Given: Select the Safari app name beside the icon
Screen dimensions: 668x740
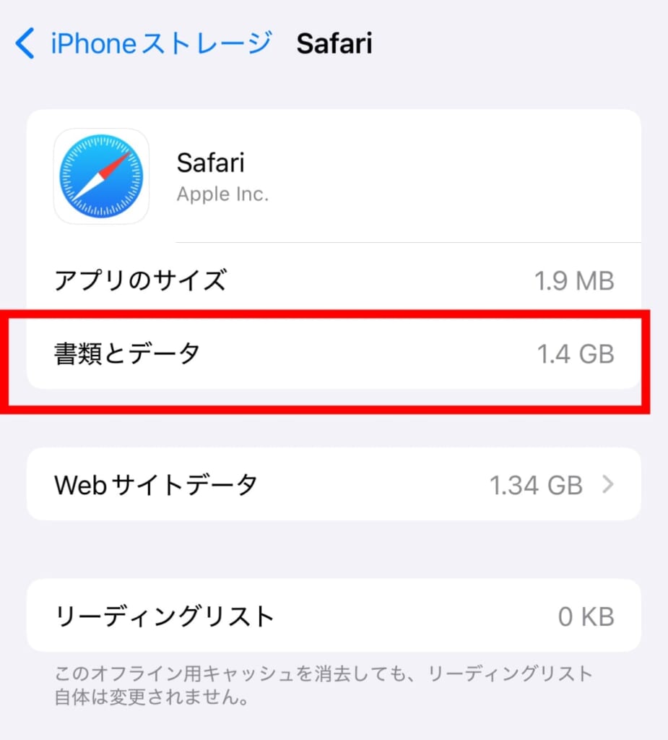Looking at the screenshot, I should [210, 163].
